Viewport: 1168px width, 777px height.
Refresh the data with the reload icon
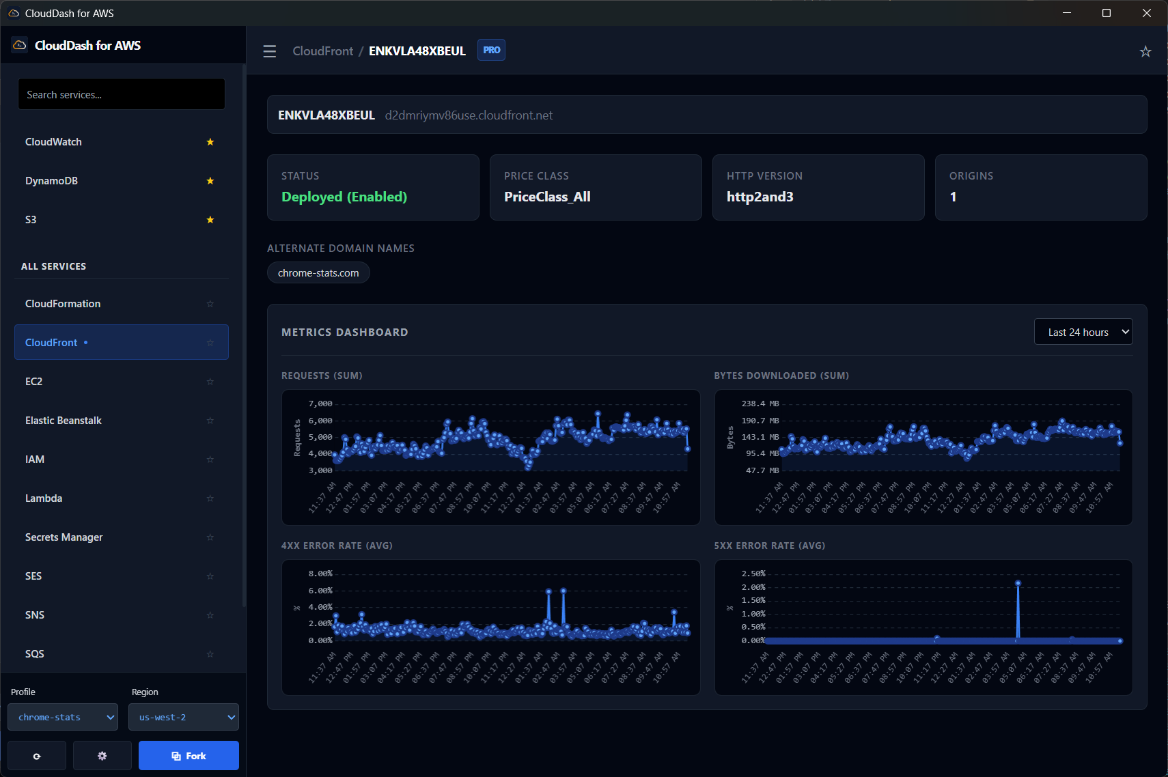click(x=37, y=755)
